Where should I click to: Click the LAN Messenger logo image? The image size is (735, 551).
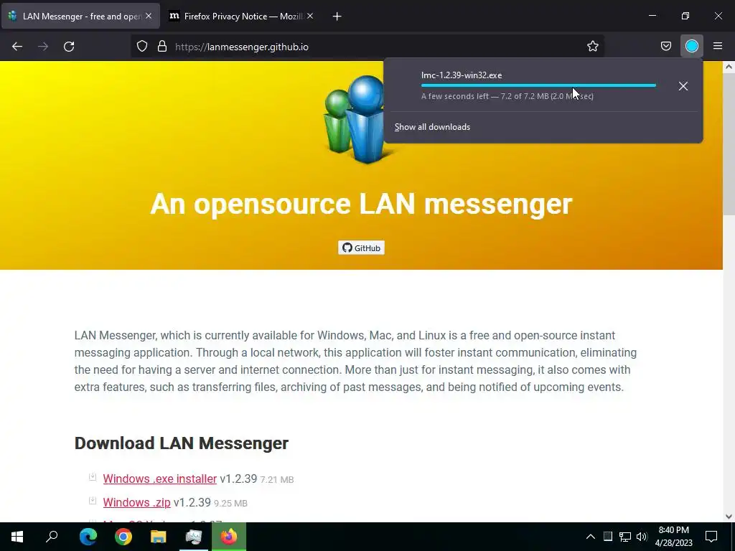pos(359,120)
